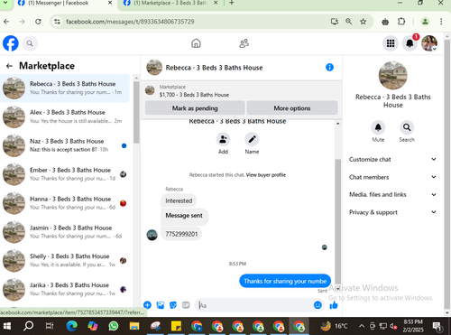Viewport: 451px width, 335px height.
Task: Open the $1,700 - 3 Beds listing link
Action: tap(194, 95)
